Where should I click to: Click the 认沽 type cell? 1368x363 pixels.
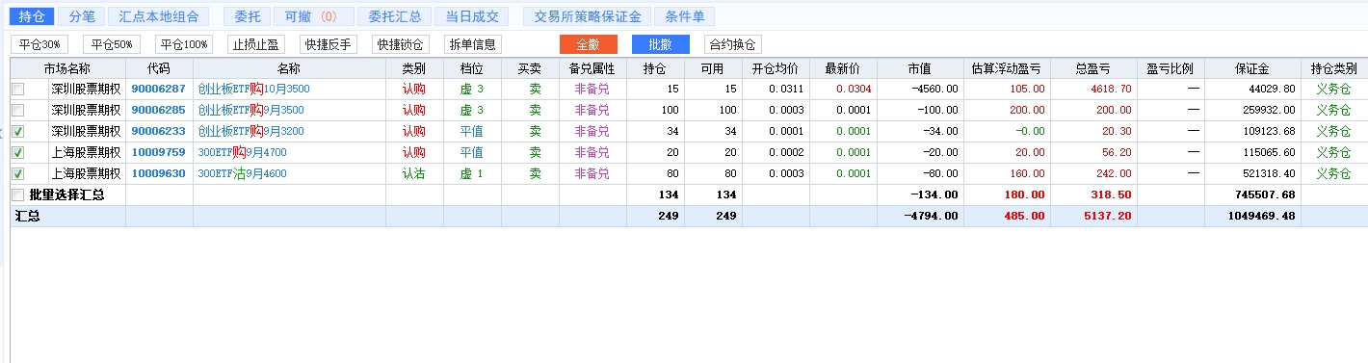pyautogui.click(x=414, y=173)
